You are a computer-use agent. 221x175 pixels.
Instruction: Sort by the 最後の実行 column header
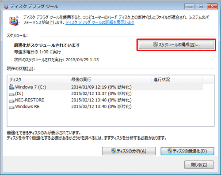[x=110, y=79]
